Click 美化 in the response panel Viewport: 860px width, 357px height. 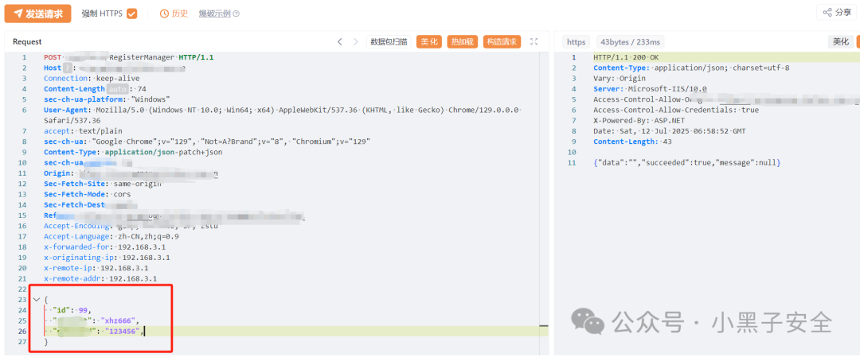[x=841, y=41]
